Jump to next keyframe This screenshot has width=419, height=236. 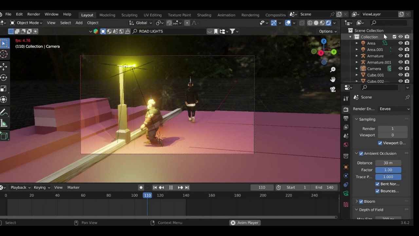click(x=180, y=187)
